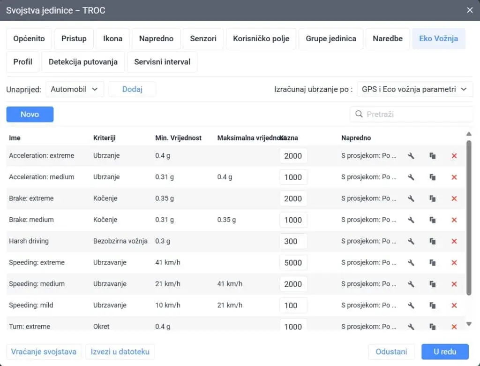
Task: Switch to the Senzori tab
Action: pos(203,38)
